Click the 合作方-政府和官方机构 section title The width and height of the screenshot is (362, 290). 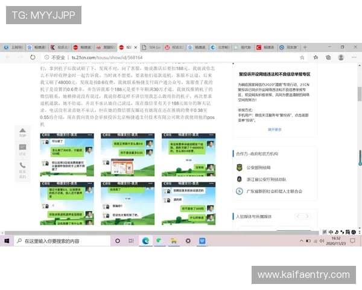click(x=257, y=154)
